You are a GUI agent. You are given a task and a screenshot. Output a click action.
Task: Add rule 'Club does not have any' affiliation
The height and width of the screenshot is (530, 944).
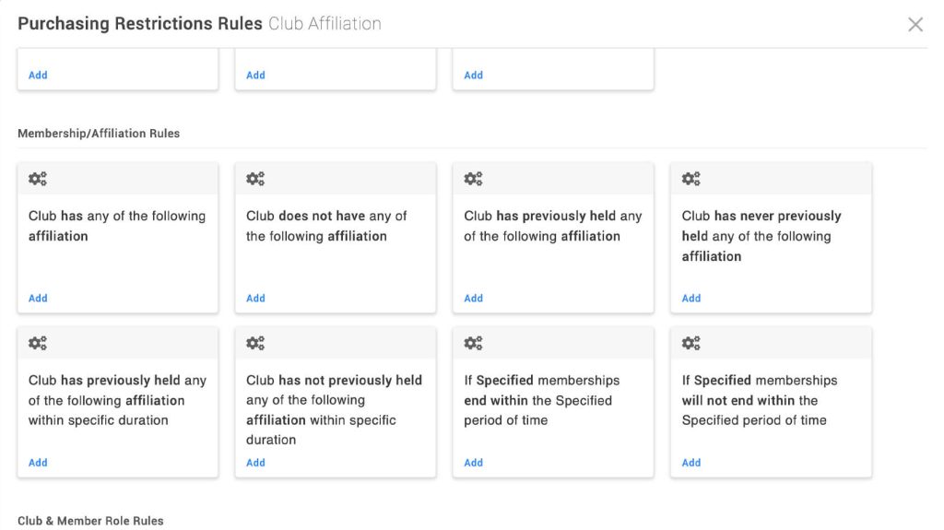[255, 298]
